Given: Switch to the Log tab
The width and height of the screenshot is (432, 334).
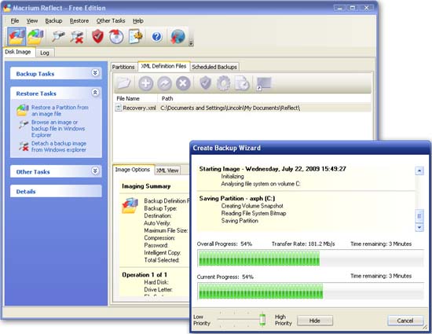Looking at the screenshot, I should click(45, 53).
